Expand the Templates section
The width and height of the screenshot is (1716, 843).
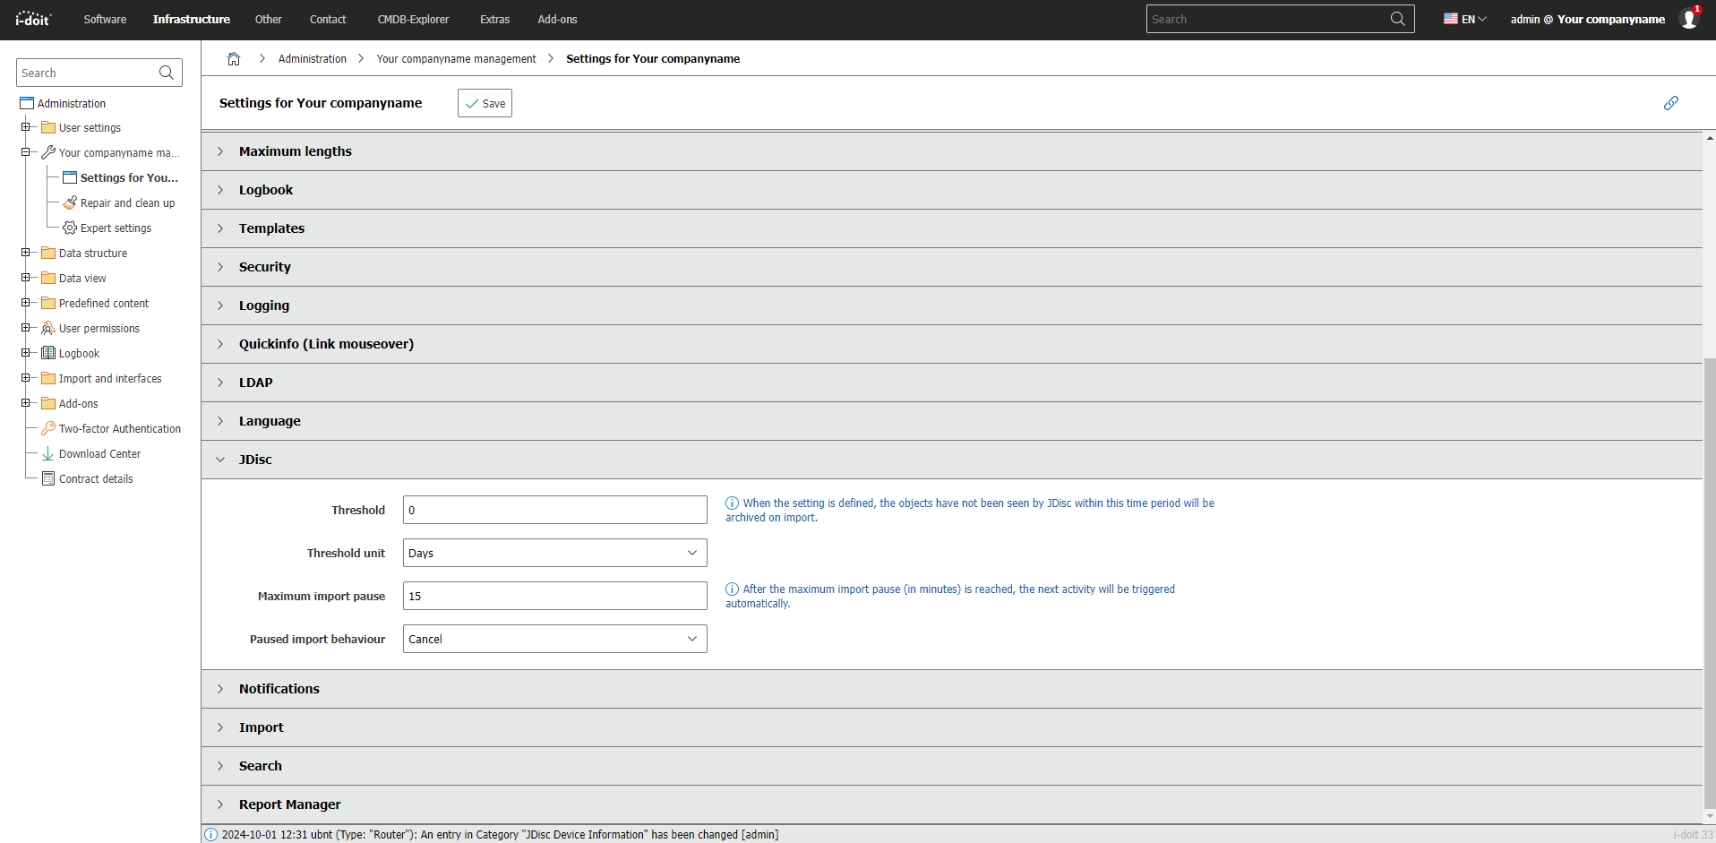pyautogui.click(x=952, y=228)
